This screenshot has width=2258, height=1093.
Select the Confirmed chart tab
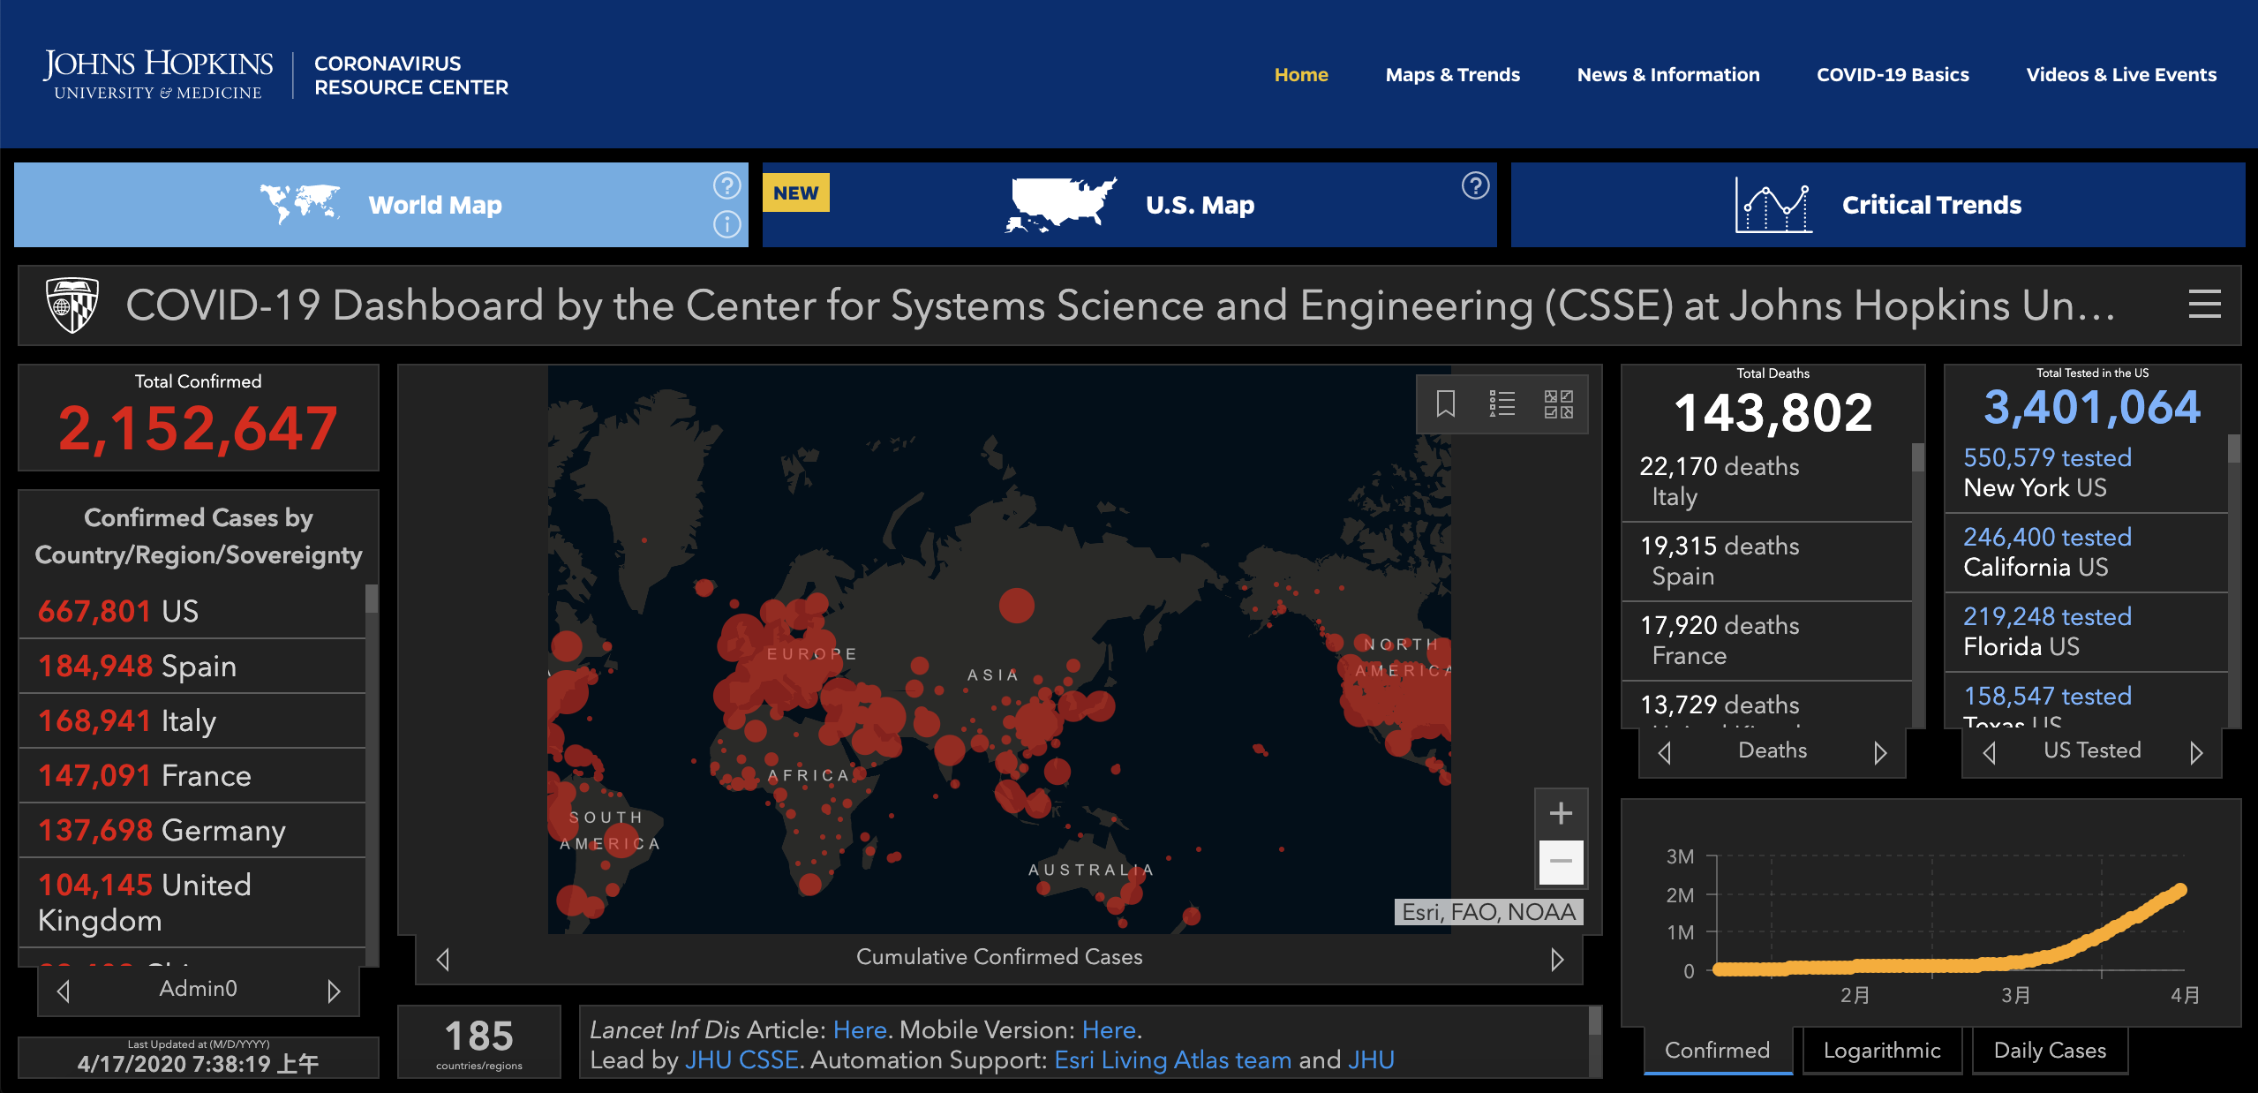[x=1717, y=1050]
